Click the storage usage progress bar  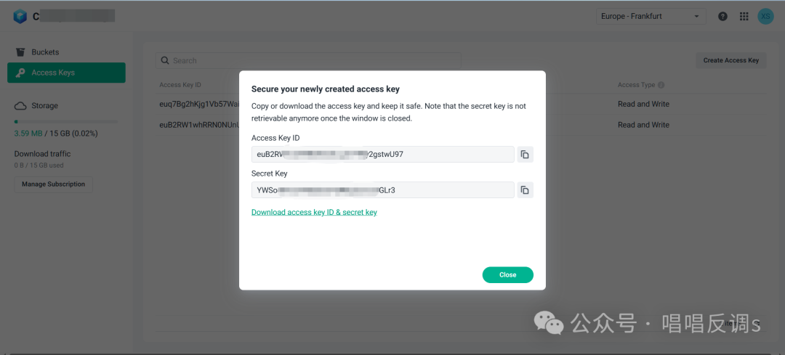(x=65, y=122)
